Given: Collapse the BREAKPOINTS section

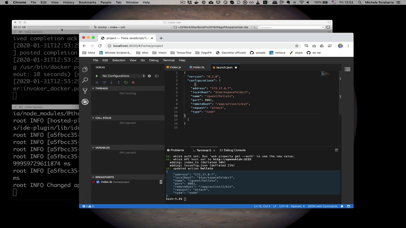Looking at the screenshot, I should click(x=128, y=177).
